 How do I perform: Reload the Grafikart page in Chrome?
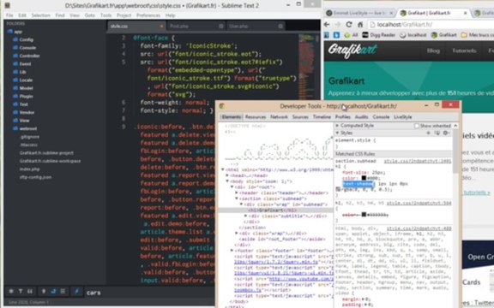(x=349, y=25)
